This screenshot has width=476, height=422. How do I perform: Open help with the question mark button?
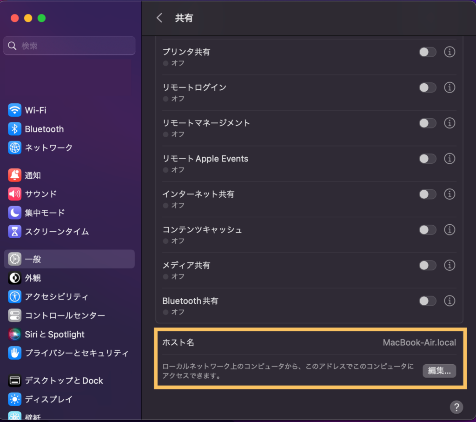pos(456,407)
